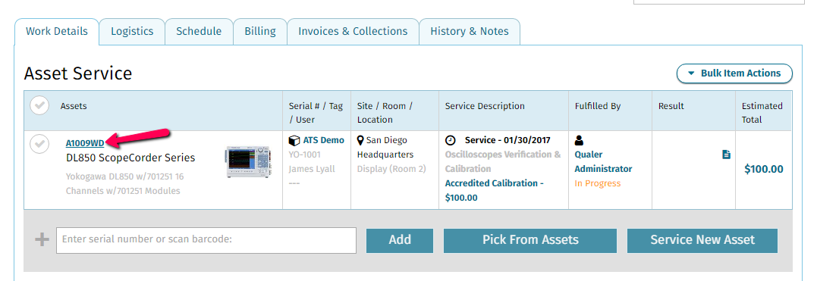This screenshot has height=281, width=817.
Task: Select the A1009WD asset row checkmark
Action: 39,144
